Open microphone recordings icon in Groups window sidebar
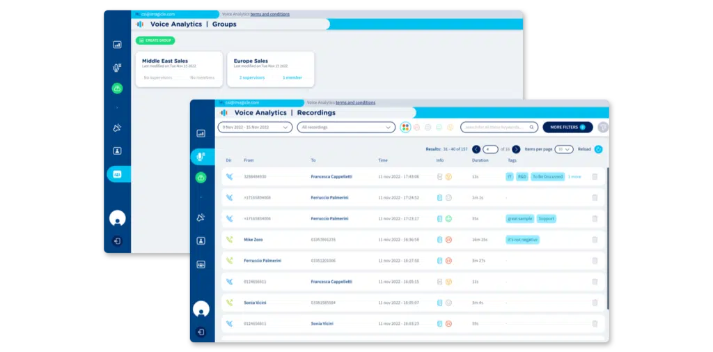 [x=117, y=68]
